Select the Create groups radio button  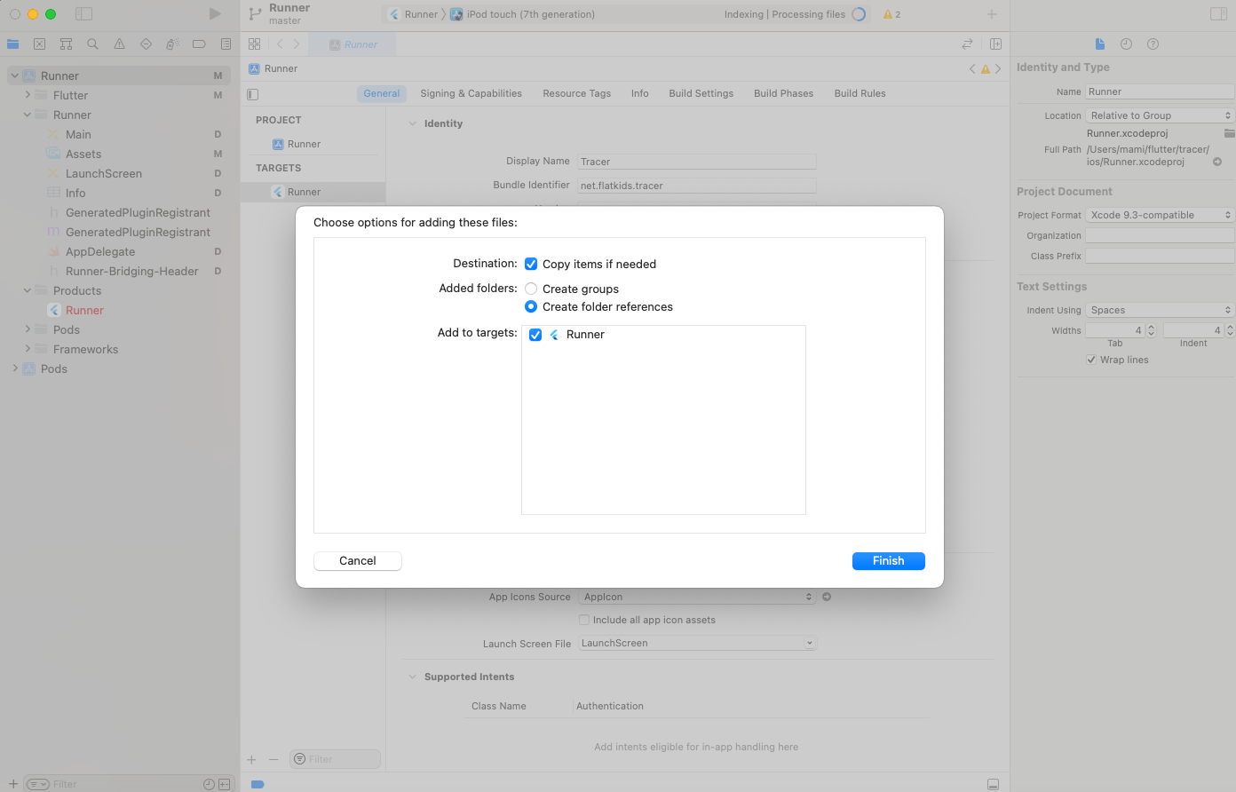(531, 289)
